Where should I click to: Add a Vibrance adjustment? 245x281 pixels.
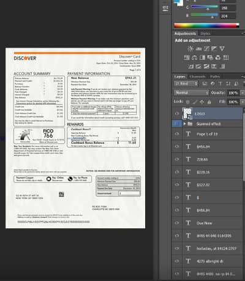[222, 48]
